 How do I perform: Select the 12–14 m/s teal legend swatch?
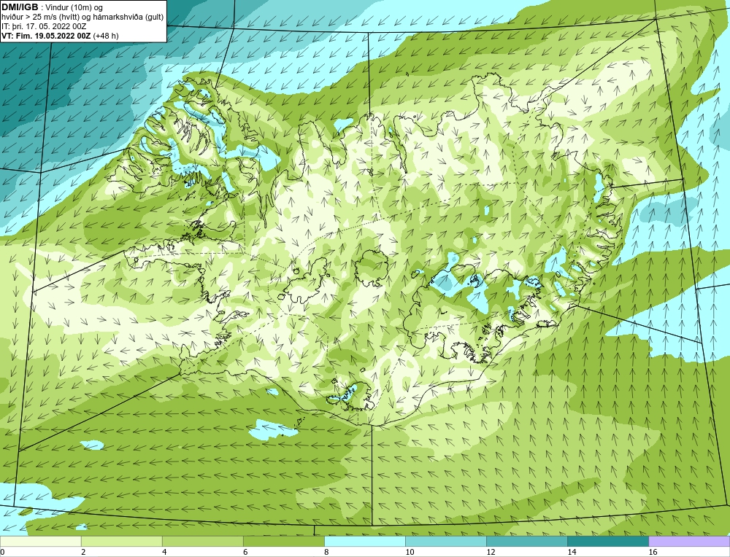pos(527,541)
